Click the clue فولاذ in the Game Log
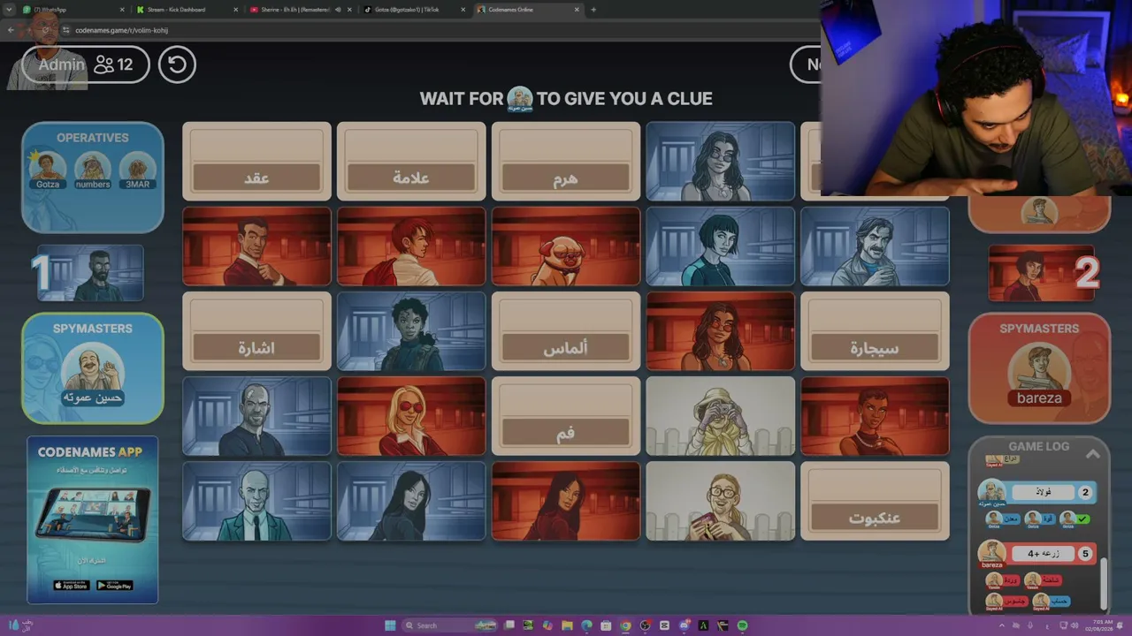The height and width of the screenshot is (636, 1132). click(x=1044, y=492)
